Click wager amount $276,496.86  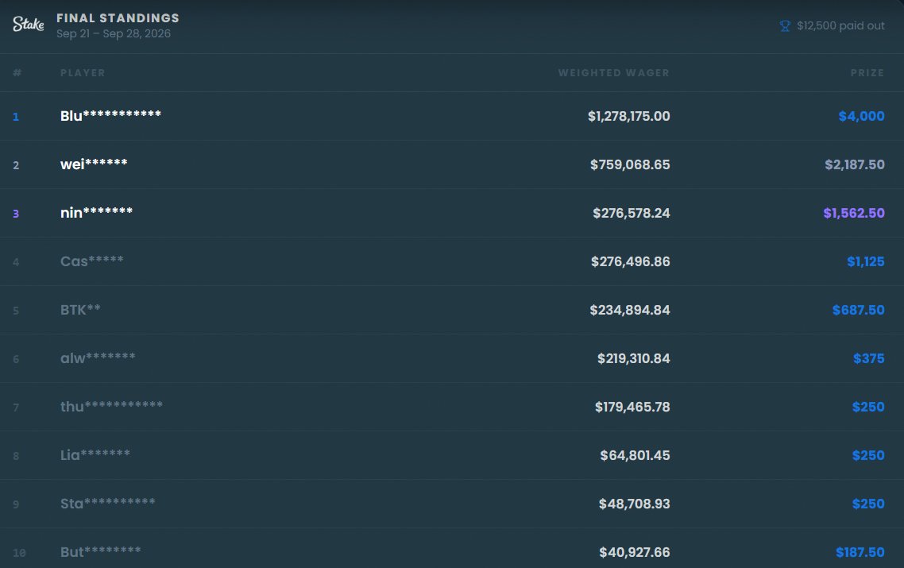[631, 261]
